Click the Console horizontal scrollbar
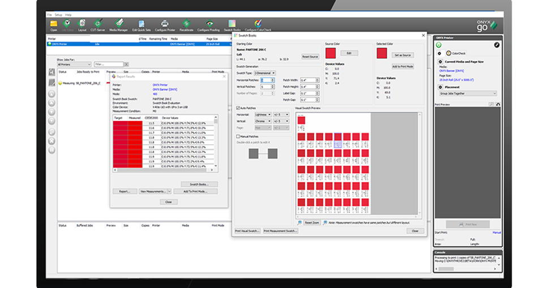The width and height of the screenshot is (549, 288). pyautogui.click(x=466, y=269)
